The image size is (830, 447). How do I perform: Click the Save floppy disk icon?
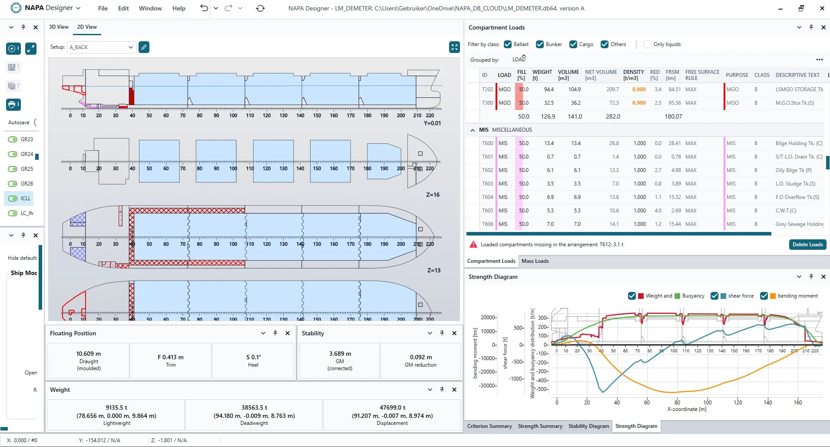pos(12,67)
